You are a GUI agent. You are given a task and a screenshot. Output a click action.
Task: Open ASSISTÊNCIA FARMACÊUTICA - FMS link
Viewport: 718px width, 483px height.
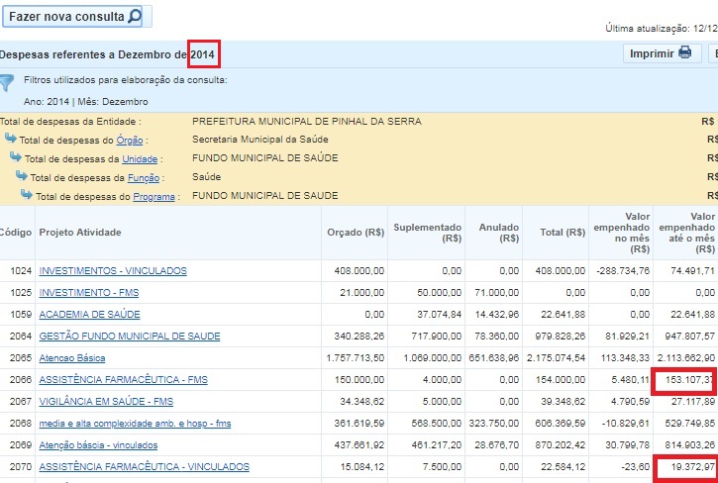point(123,380)
